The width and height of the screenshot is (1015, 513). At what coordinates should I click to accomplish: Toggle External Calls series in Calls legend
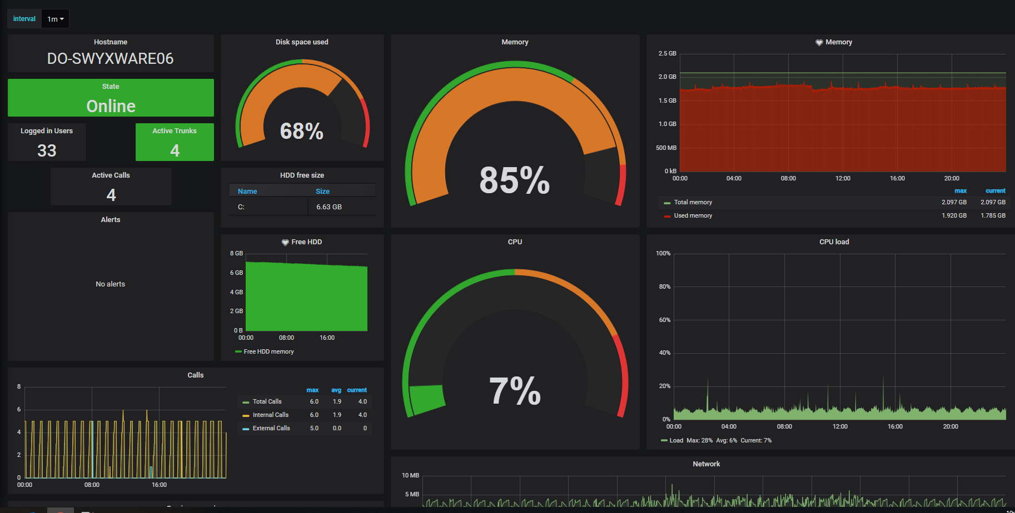point(271,428)
